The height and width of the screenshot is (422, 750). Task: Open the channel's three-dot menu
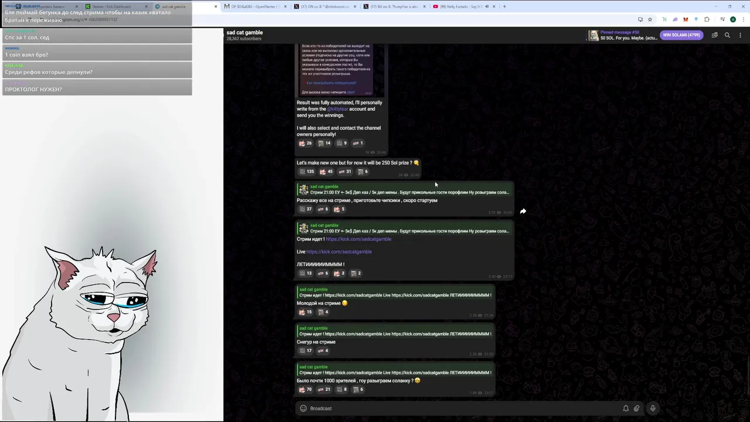(740, 35)
